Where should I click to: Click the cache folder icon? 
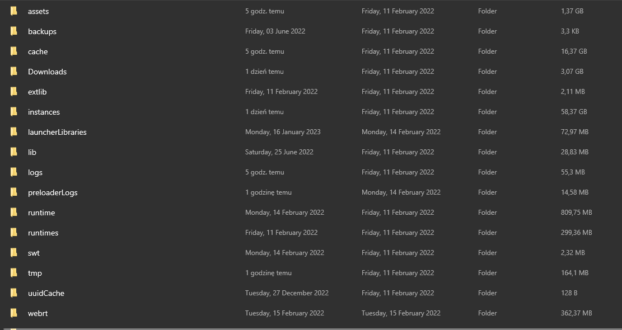[x=14, y=51]
